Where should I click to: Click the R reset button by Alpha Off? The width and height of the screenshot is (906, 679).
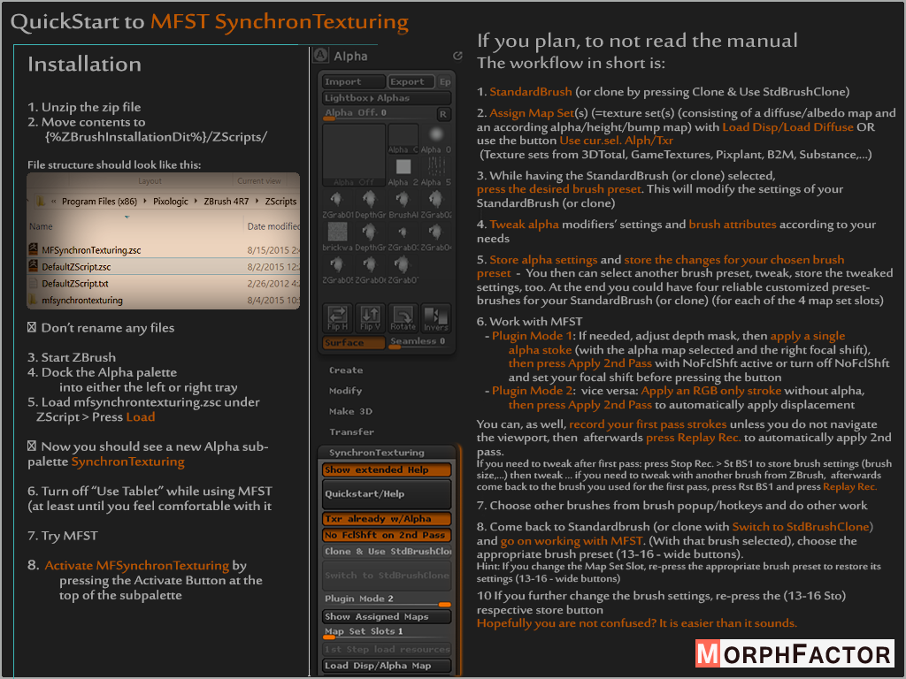(x=443, y=114)
